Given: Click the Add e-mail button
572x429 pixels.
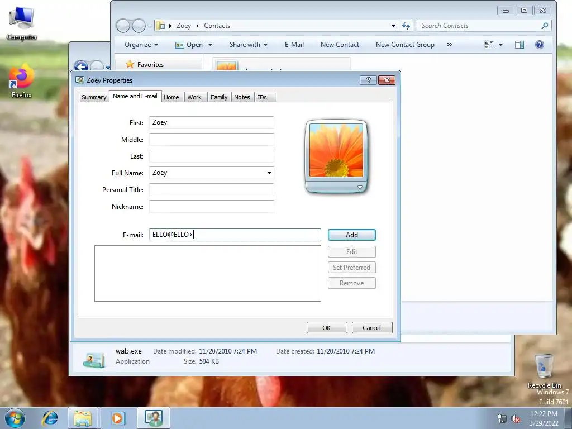Looking at the screenshot, I should coord(352,235).
